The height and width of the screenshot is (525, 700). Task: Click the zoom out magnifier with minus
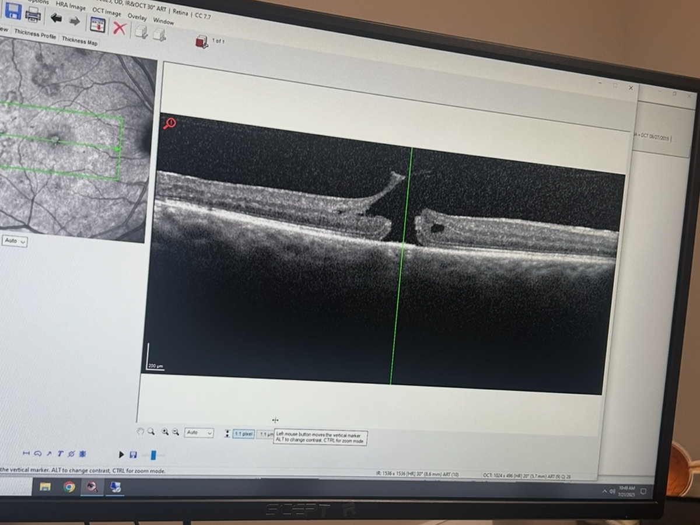(x=175, y=432)
